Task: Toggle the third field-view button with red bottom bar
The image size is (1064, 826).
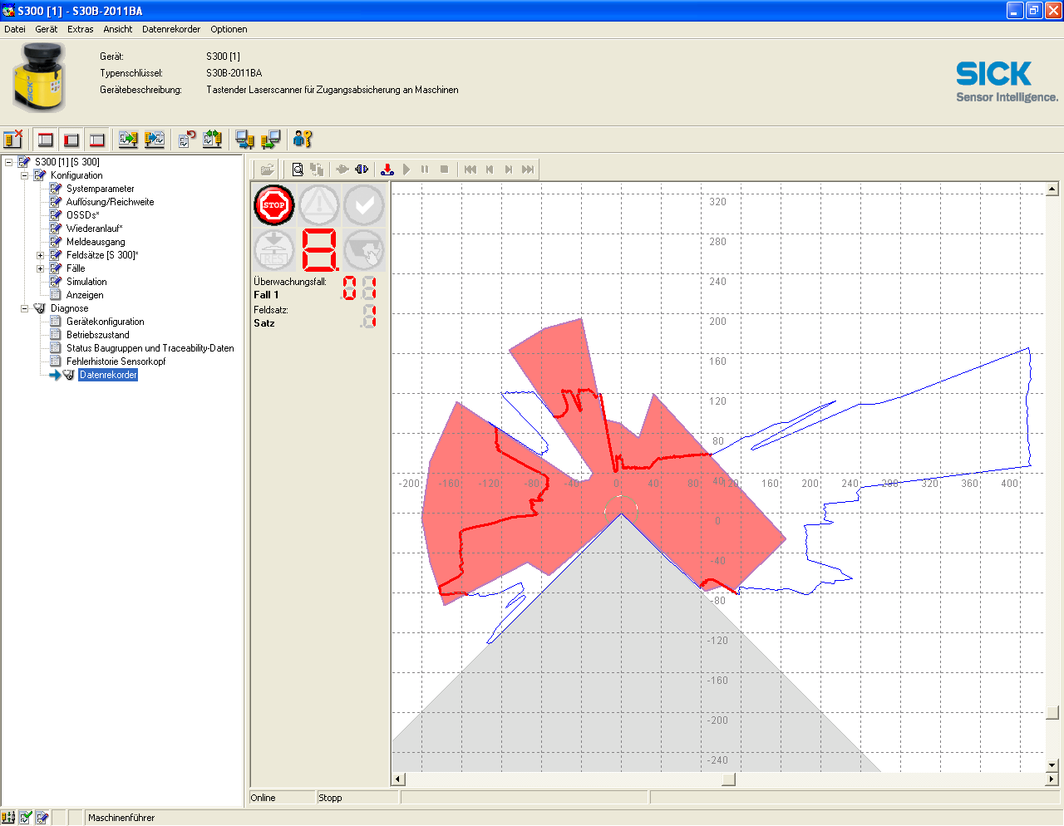Action: (x=97, y=140)
